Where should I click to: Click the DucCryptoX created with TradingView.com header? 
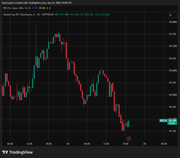pyautogui.click(x=37, y=3)
